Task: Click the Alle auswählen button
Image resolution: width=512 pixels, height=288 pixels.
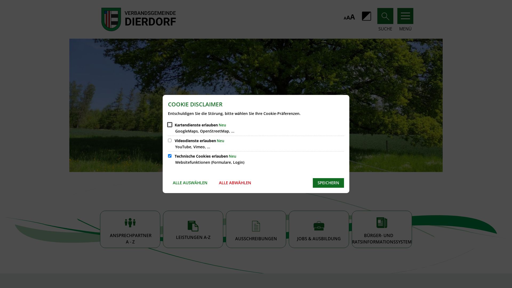Action: tap(190, 183)
